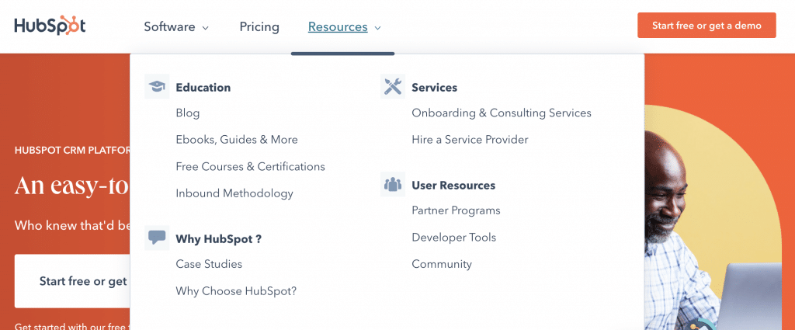This screenshot has height=330, width=795.
Task: Open Onboarding & Consulting Services link
Action: pos(502,113)
